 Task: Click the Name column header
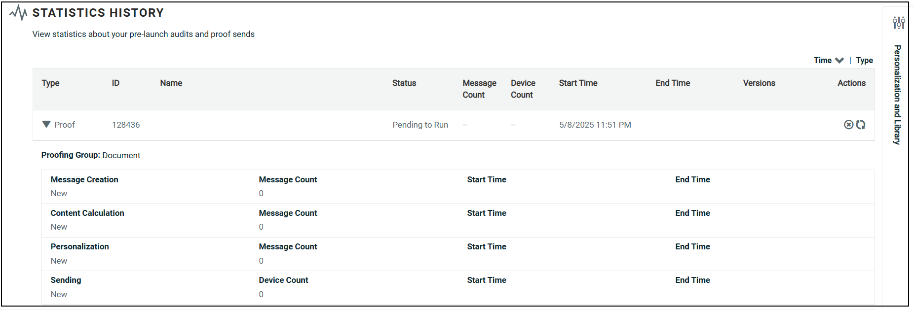[171, 83]
